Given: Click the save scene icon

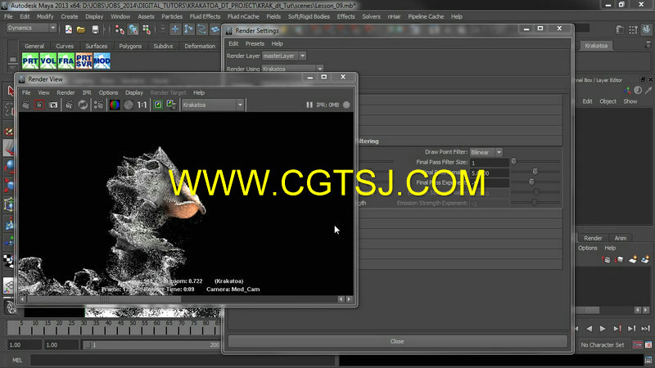Looking at the screenshot, I should click(95, 29).
